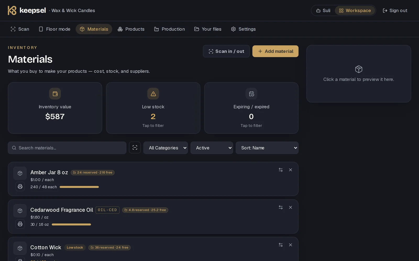Image resolution: width=419 pixels, height=261 pixels.
Task: Click the transfer arrows on Cedarwood Fragrance Oil
Action: click(x=281, y=207)
